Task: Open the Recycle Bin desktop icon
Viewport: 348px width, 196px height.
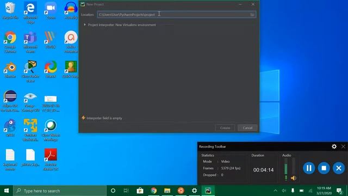Action: click(x=10, y=10)
